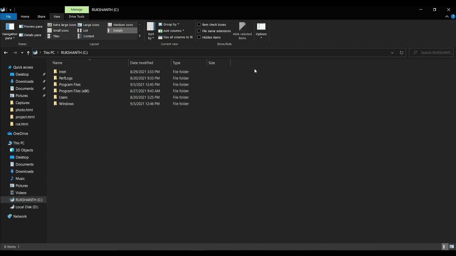Click This PC in address bar
Image resolution: width=456 pixels, height=256 pixels.
tap(49, 53)
